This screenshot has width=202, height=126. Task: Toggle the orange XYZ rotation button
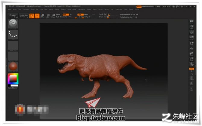[191, 69]
